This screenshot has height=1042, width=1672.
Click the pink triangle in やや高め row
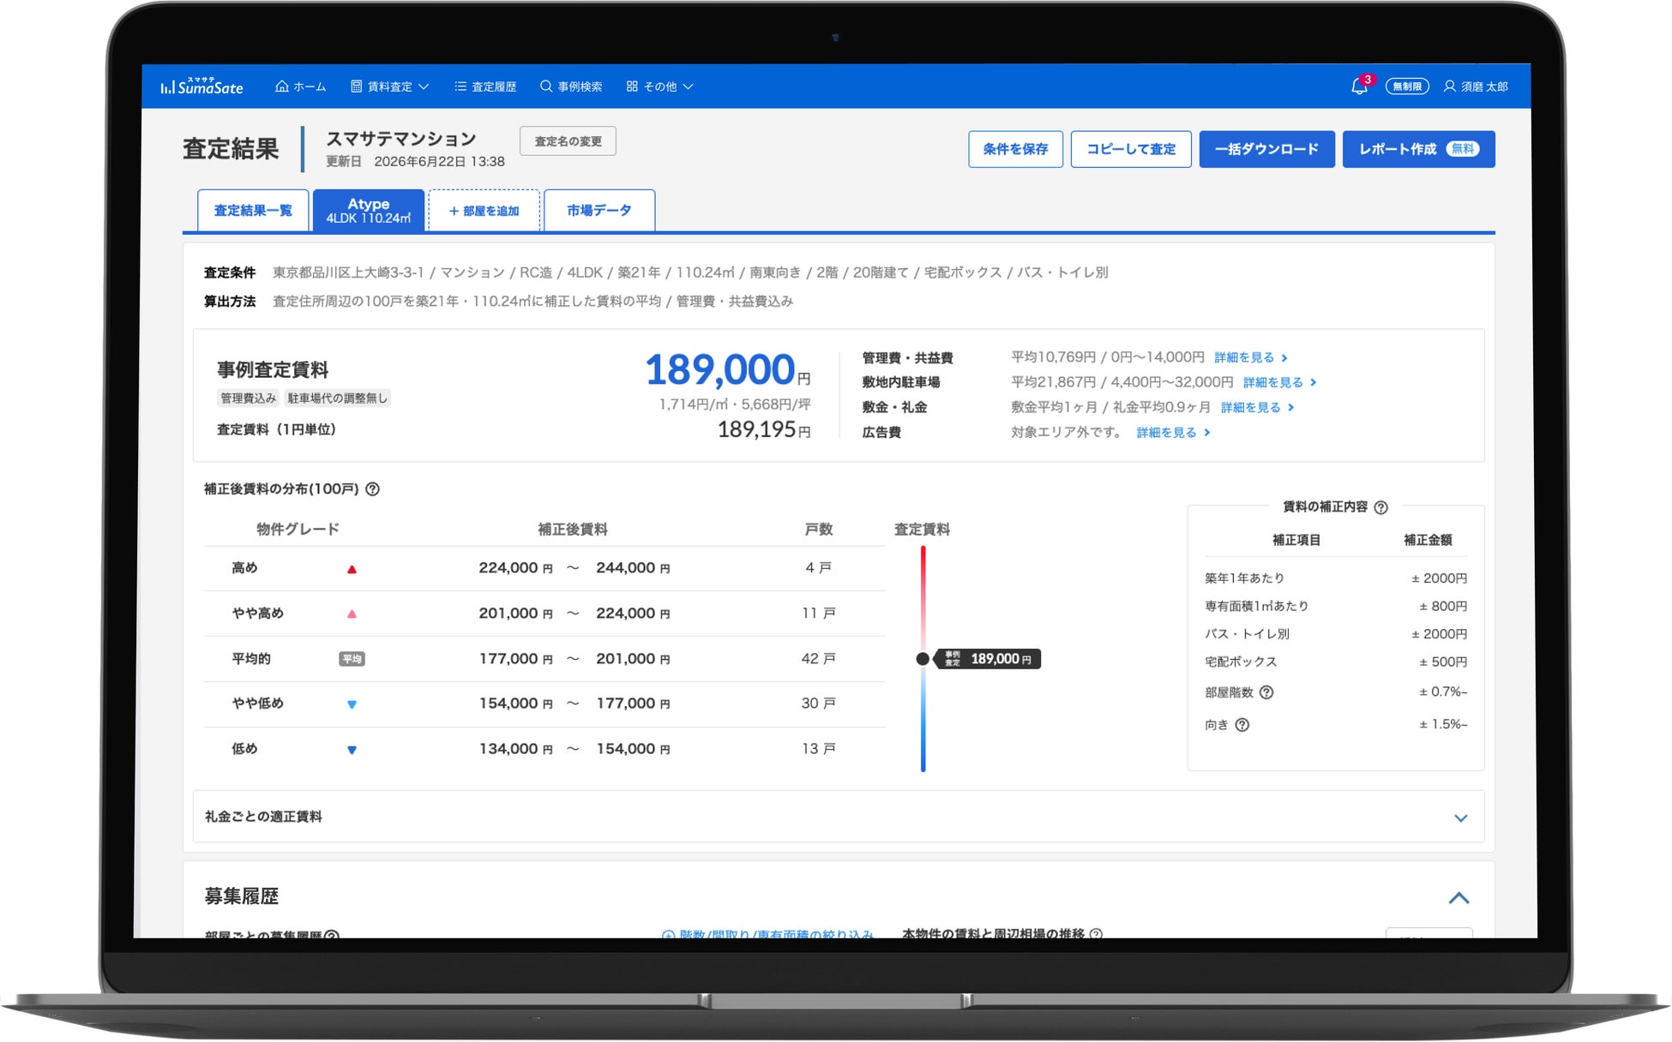pos(352,614)
